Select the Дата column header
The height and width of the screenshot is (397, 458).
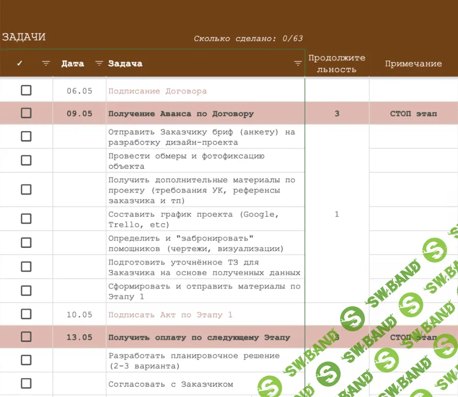click(x=73, y=63)
